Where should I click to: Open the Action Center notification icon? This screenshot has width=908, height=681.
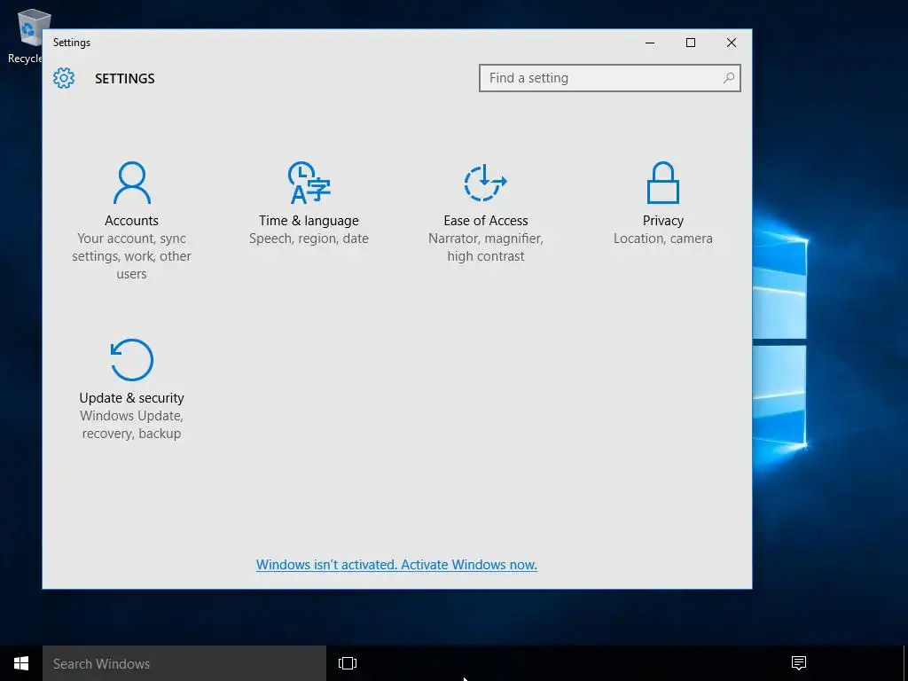tap(799, 663)
